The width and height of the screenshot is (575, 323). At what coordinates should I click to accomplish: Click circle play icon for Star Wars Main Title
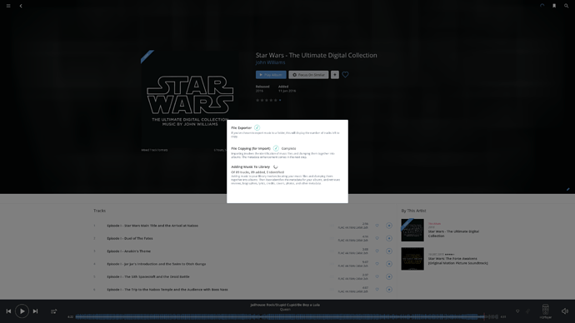click(x=389, y=226)
